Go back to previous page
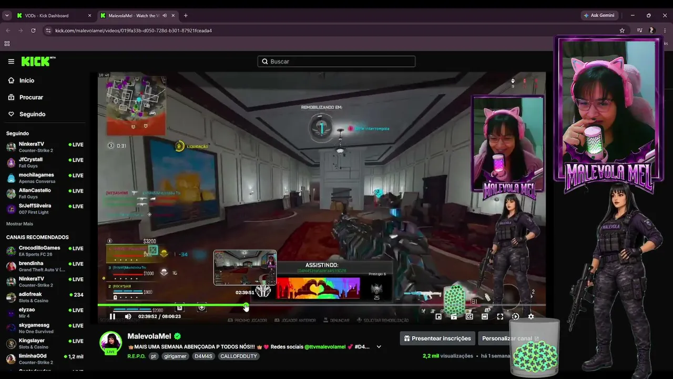Viewport: 673px width, 379px height. click(7, 31)
